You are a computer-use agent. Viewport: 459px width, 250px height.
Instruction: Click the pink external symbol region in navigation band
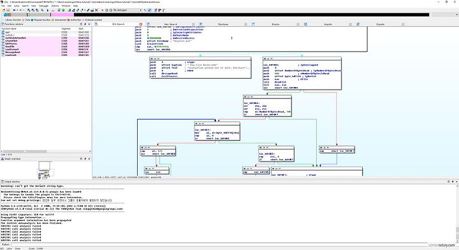62,15
